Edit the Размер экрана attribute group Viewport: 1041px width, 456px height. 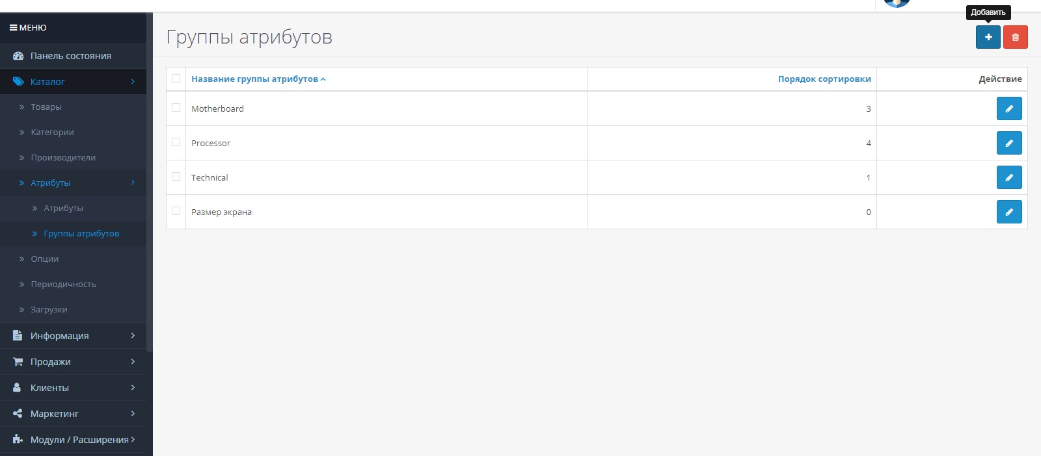click(1008, 212)
